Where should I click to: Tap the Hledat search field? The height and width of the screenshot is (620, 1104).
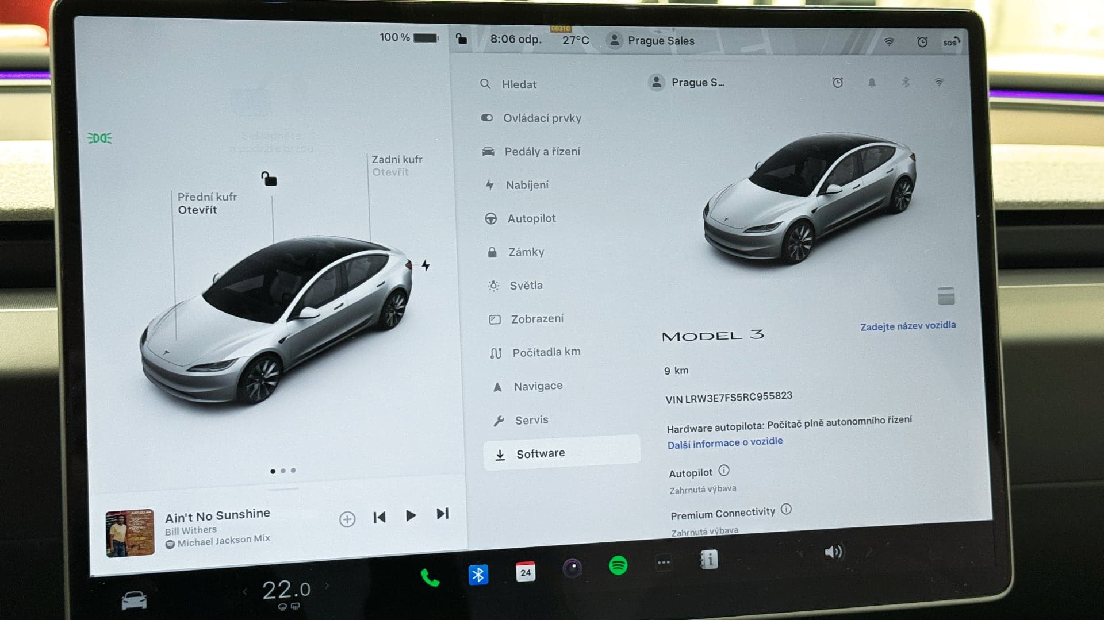(x=518, y=84)
